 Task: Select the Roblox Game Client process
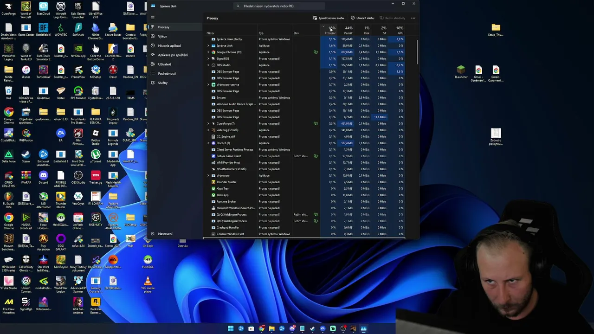[x=304, y=156]
